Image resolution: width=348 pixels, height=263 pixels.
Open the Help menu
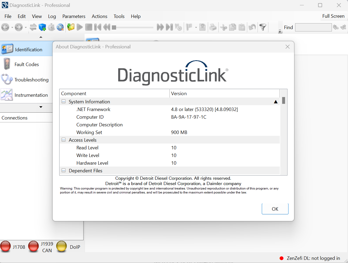tap(136, 16)
